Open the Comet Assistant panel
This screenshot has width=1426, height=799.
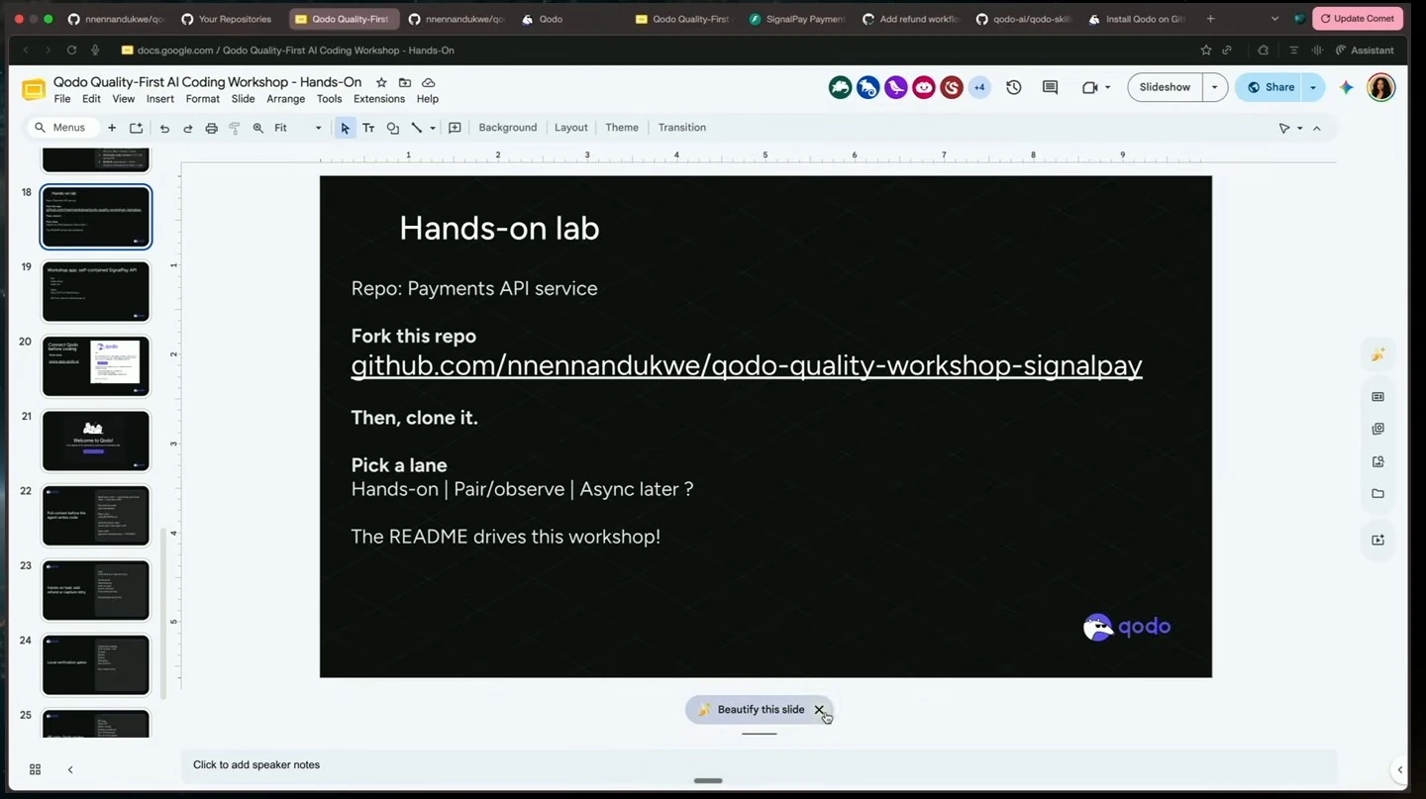pos(1365,50)
